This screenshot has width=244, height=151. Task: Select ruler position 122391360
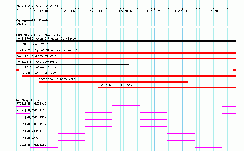coord(182,11)
